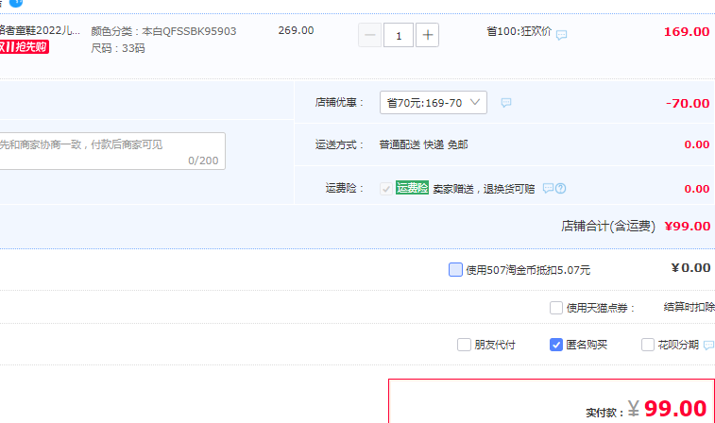Tick the 朋友代付 checkbox
Screen dimensions: 715x423
[x=464, y=345]
